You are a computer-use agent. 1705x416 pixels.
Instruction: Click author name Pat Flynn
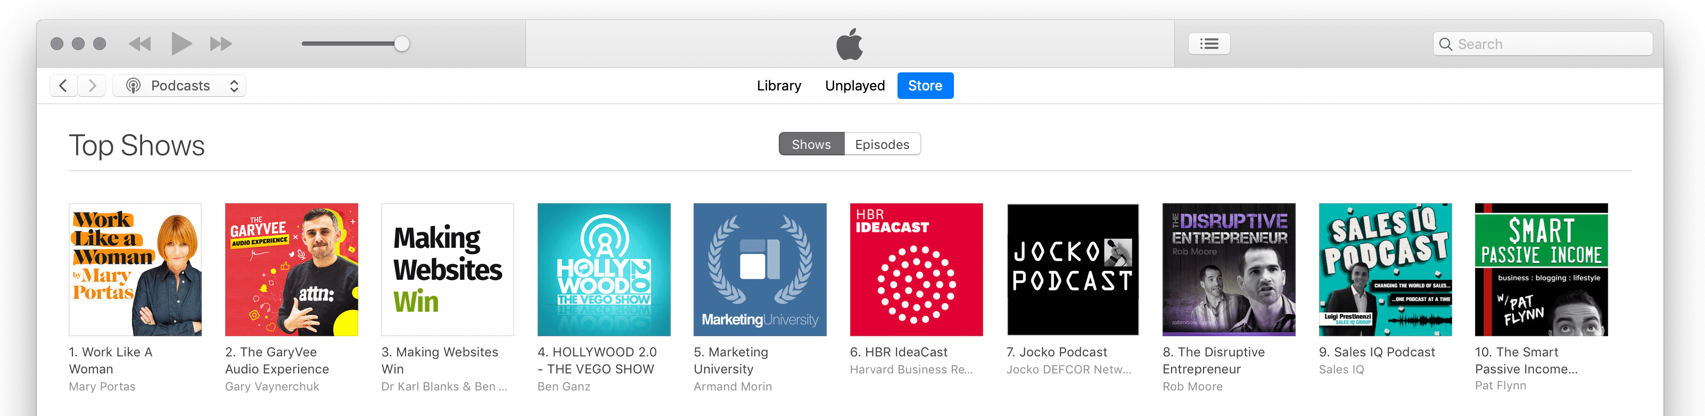coord(1501,386)
